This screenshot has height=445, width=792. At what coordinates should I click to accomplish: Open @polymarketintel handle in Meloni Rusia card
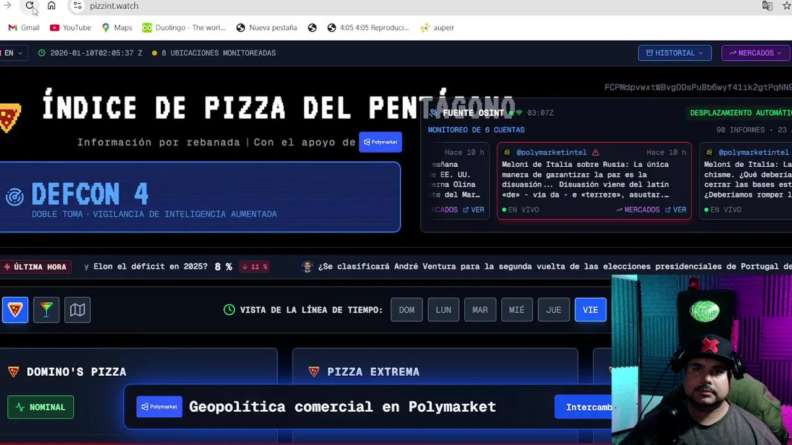551,152
